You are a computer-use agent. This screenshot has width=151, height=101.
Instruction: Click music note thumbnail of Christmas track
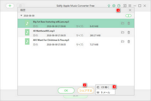click(x=27, y=41)
